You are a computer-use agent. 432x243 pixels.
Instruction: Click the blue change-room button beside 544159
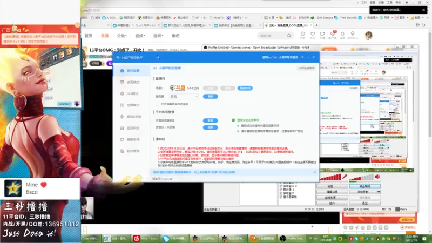(245, 88)
